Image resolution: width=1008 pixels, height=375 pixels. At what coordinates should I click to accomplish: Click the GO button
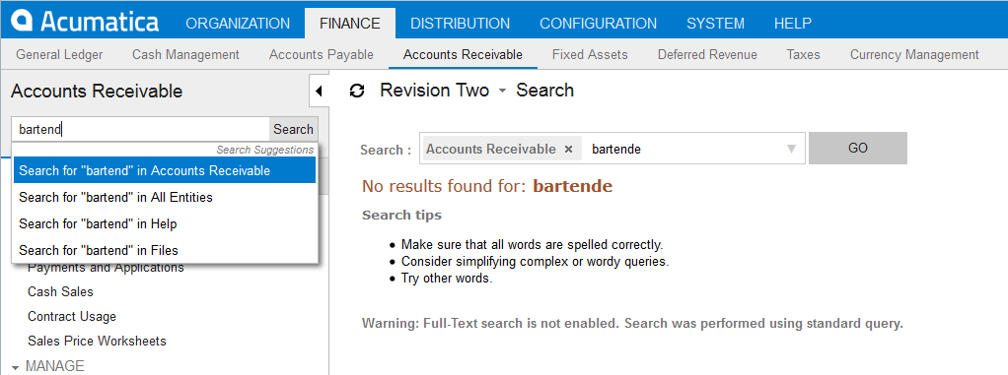coord(857,148)
